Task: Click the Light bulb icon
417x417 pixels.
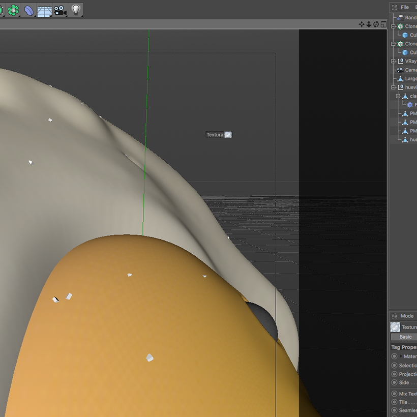Action: [x=76, y=10]
